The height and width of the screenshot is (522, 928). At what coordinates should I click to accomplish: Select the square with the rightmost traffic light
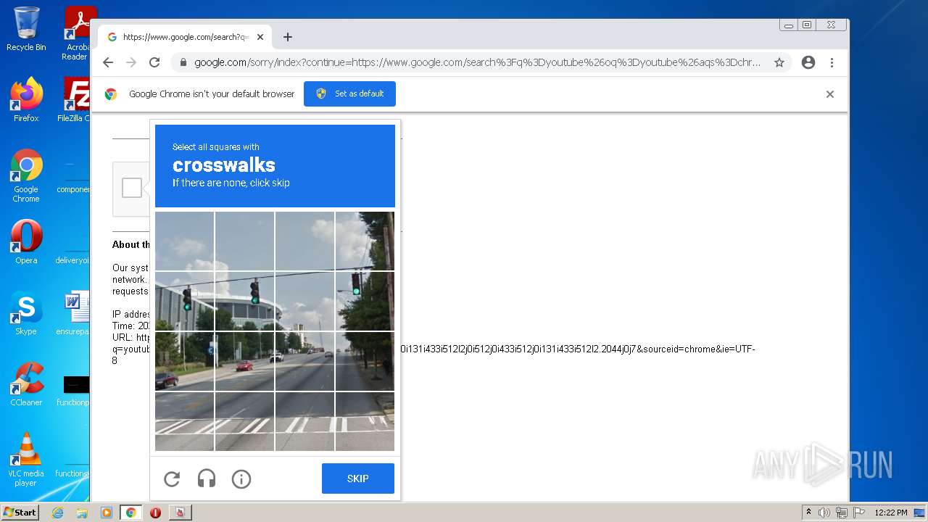pos(365,301)
